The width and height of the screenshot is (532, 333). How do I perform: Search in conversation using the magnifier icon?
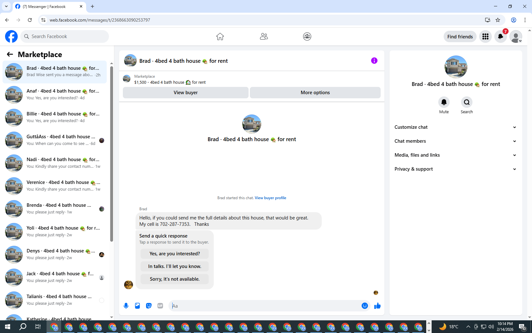pyautogui.click(x=467, y=102)
